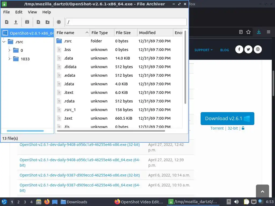Click the 32-bit link under download button
This screenshot has width=275, height=206.
coord(233,128)
